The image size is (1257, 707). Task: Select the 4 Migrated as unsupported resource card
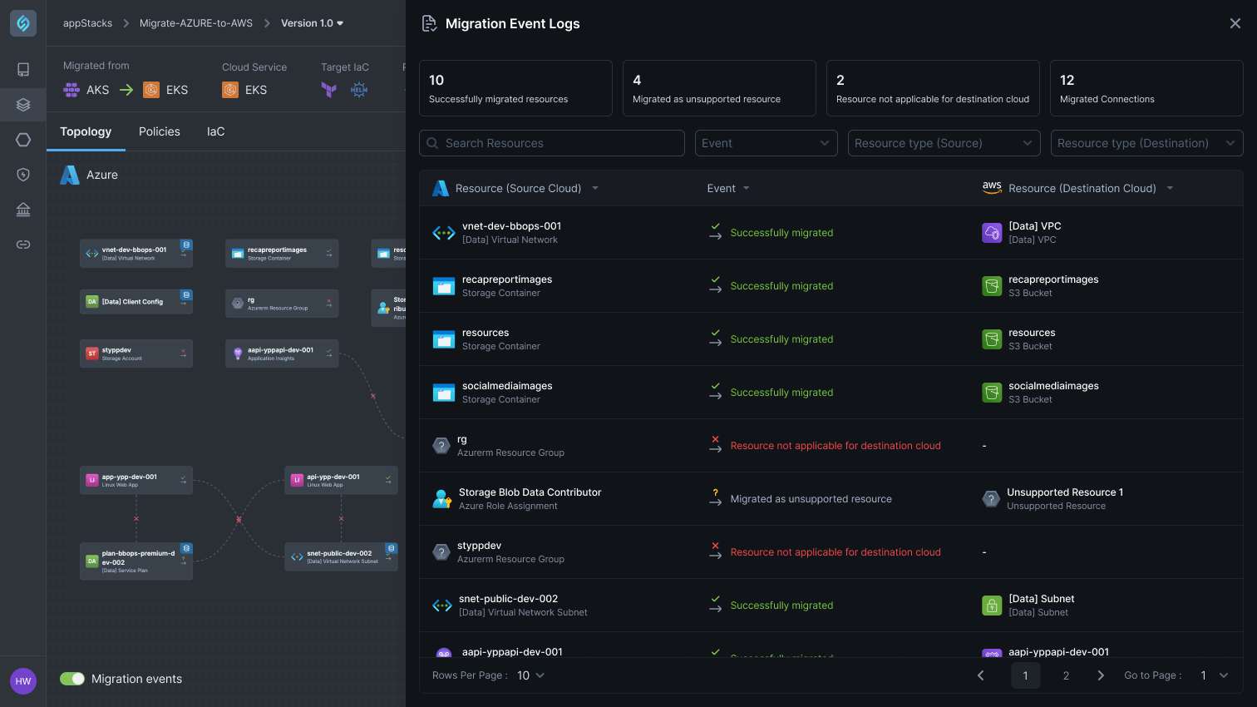point(719,88)
